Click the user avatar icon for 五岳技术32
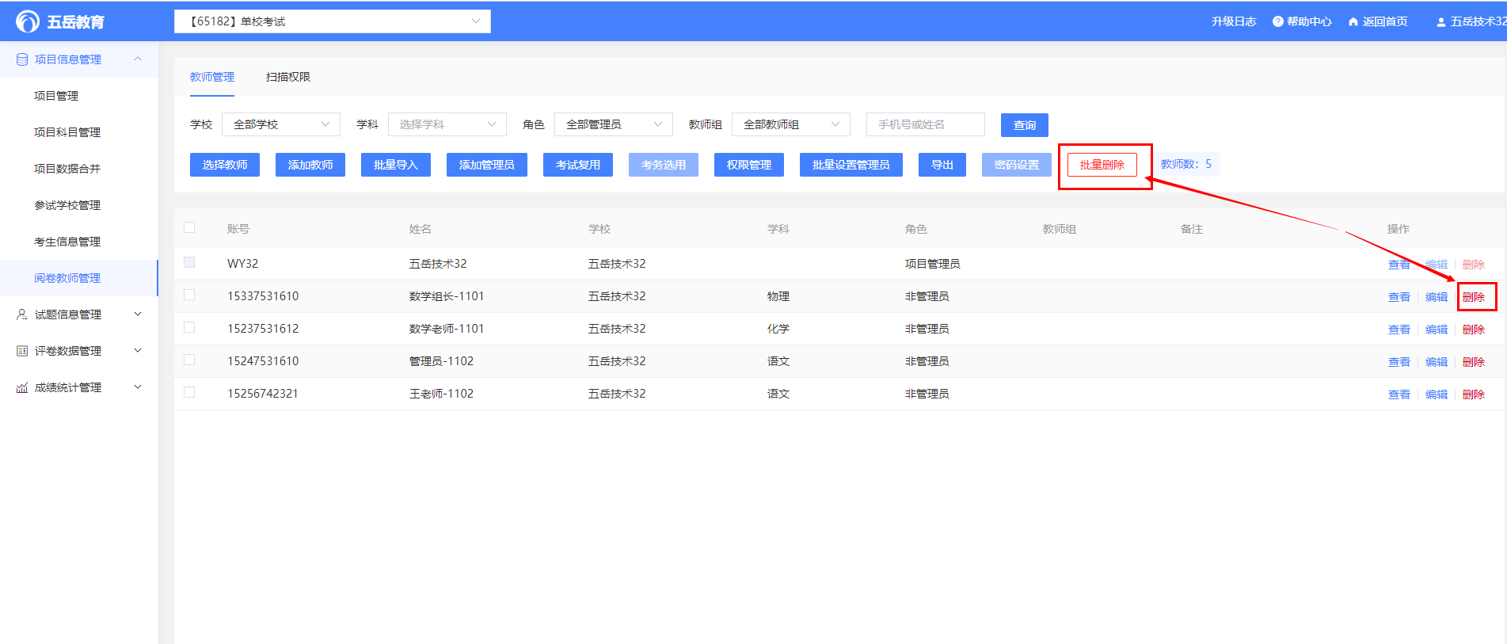 (1440, 22)
